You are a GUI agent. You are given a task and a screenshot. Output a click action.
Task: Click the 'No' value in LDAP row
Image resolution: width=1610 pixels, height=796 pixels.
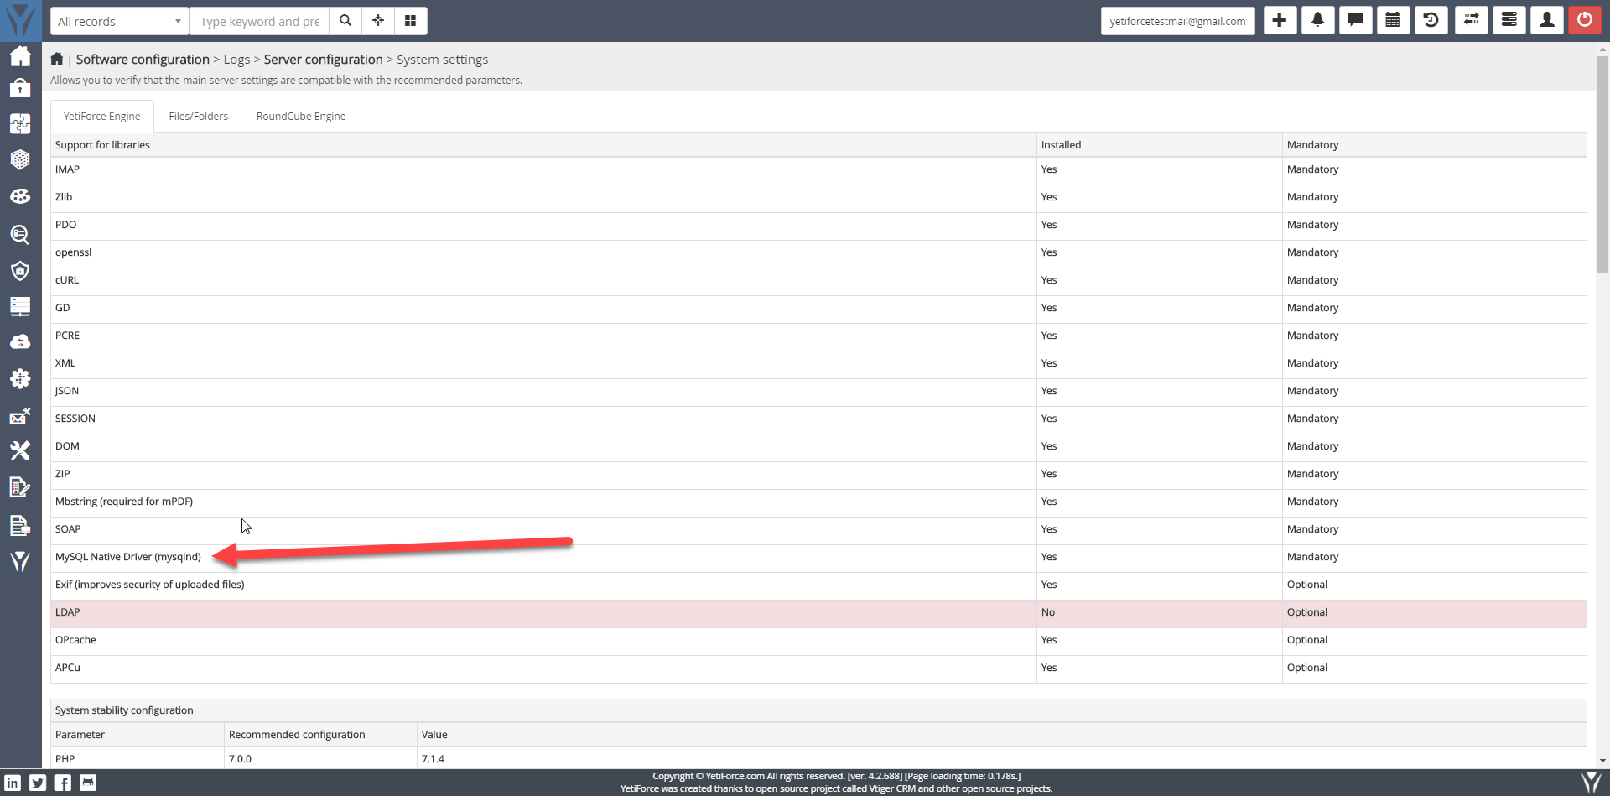click(1048, 612)
